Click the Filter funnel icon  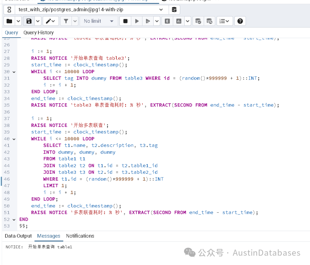click(66, 21)
